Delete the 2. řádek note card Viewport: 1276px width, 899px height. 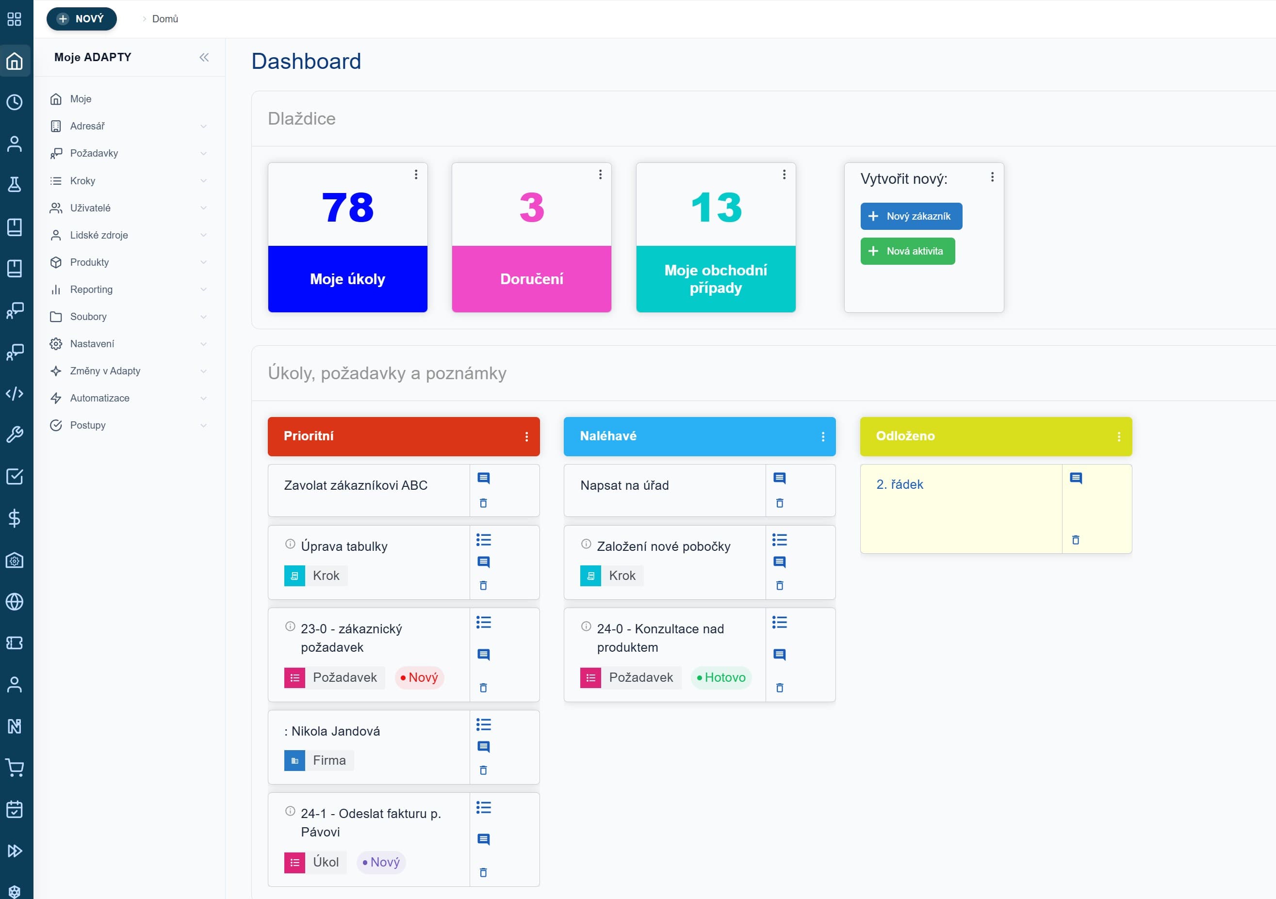pos(1076,540)
